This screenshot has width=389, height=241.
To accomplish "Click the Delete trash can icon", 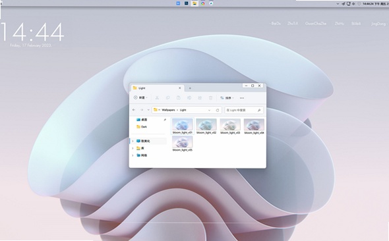I will [x=210, y=98].
